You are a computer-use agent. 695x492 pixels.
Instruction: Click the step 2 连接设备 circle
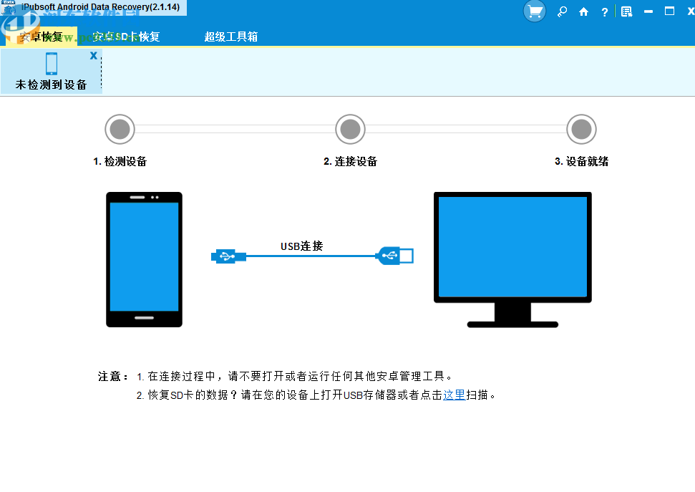click(x=350, y=129)
